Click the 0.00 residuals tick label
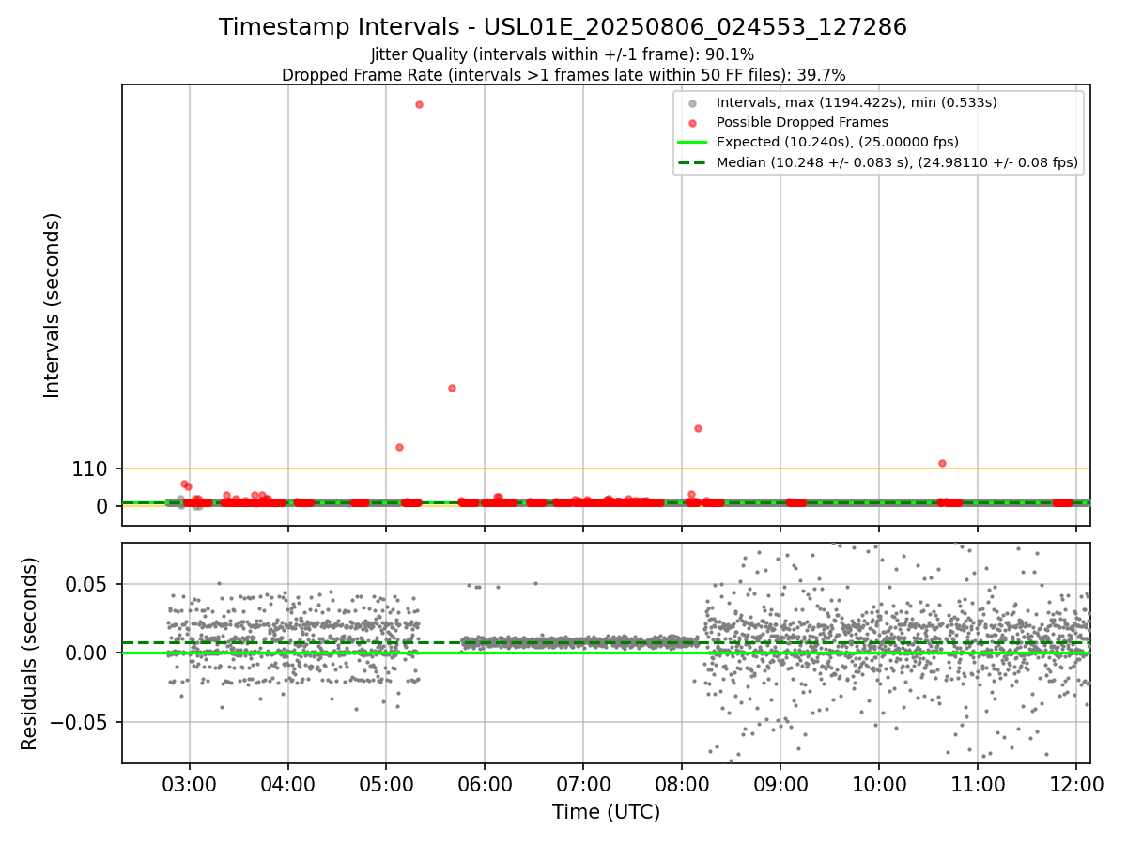This screenshot has width=1127, height=845. point(88,653)
